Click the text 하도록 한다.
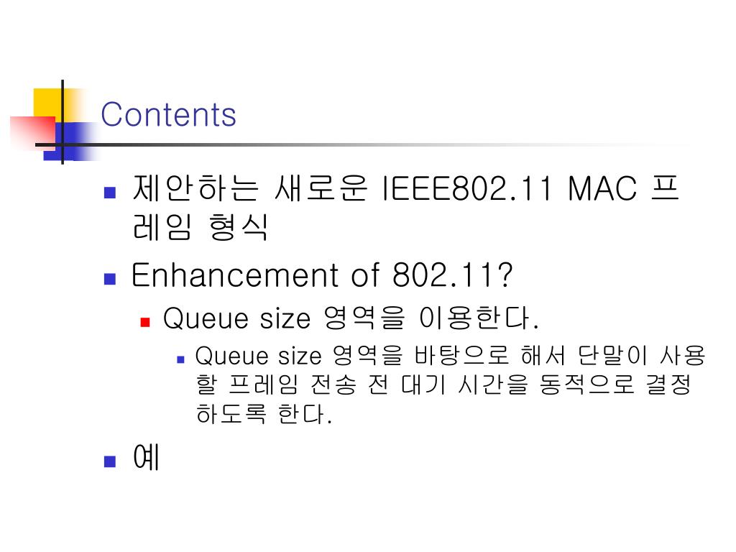This screenshot has width=736, height=552. (264, 415)
